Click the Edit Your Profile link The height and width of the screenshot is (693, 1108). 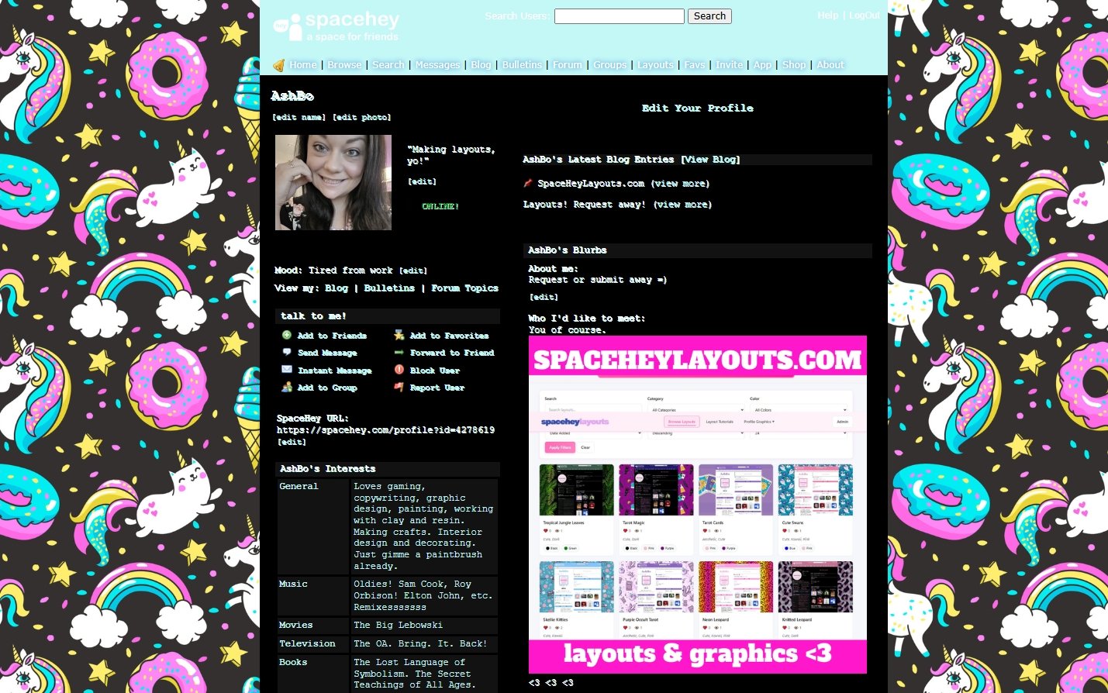697,109
